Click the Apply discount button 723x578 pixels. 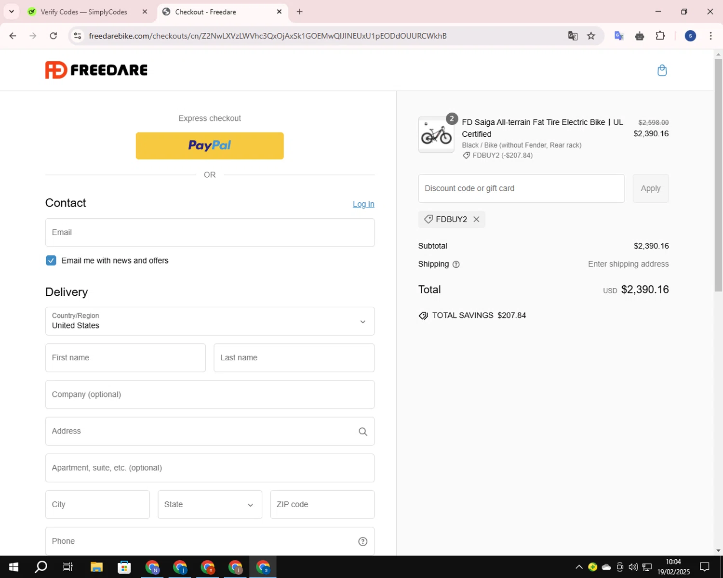tap(651, 188)
